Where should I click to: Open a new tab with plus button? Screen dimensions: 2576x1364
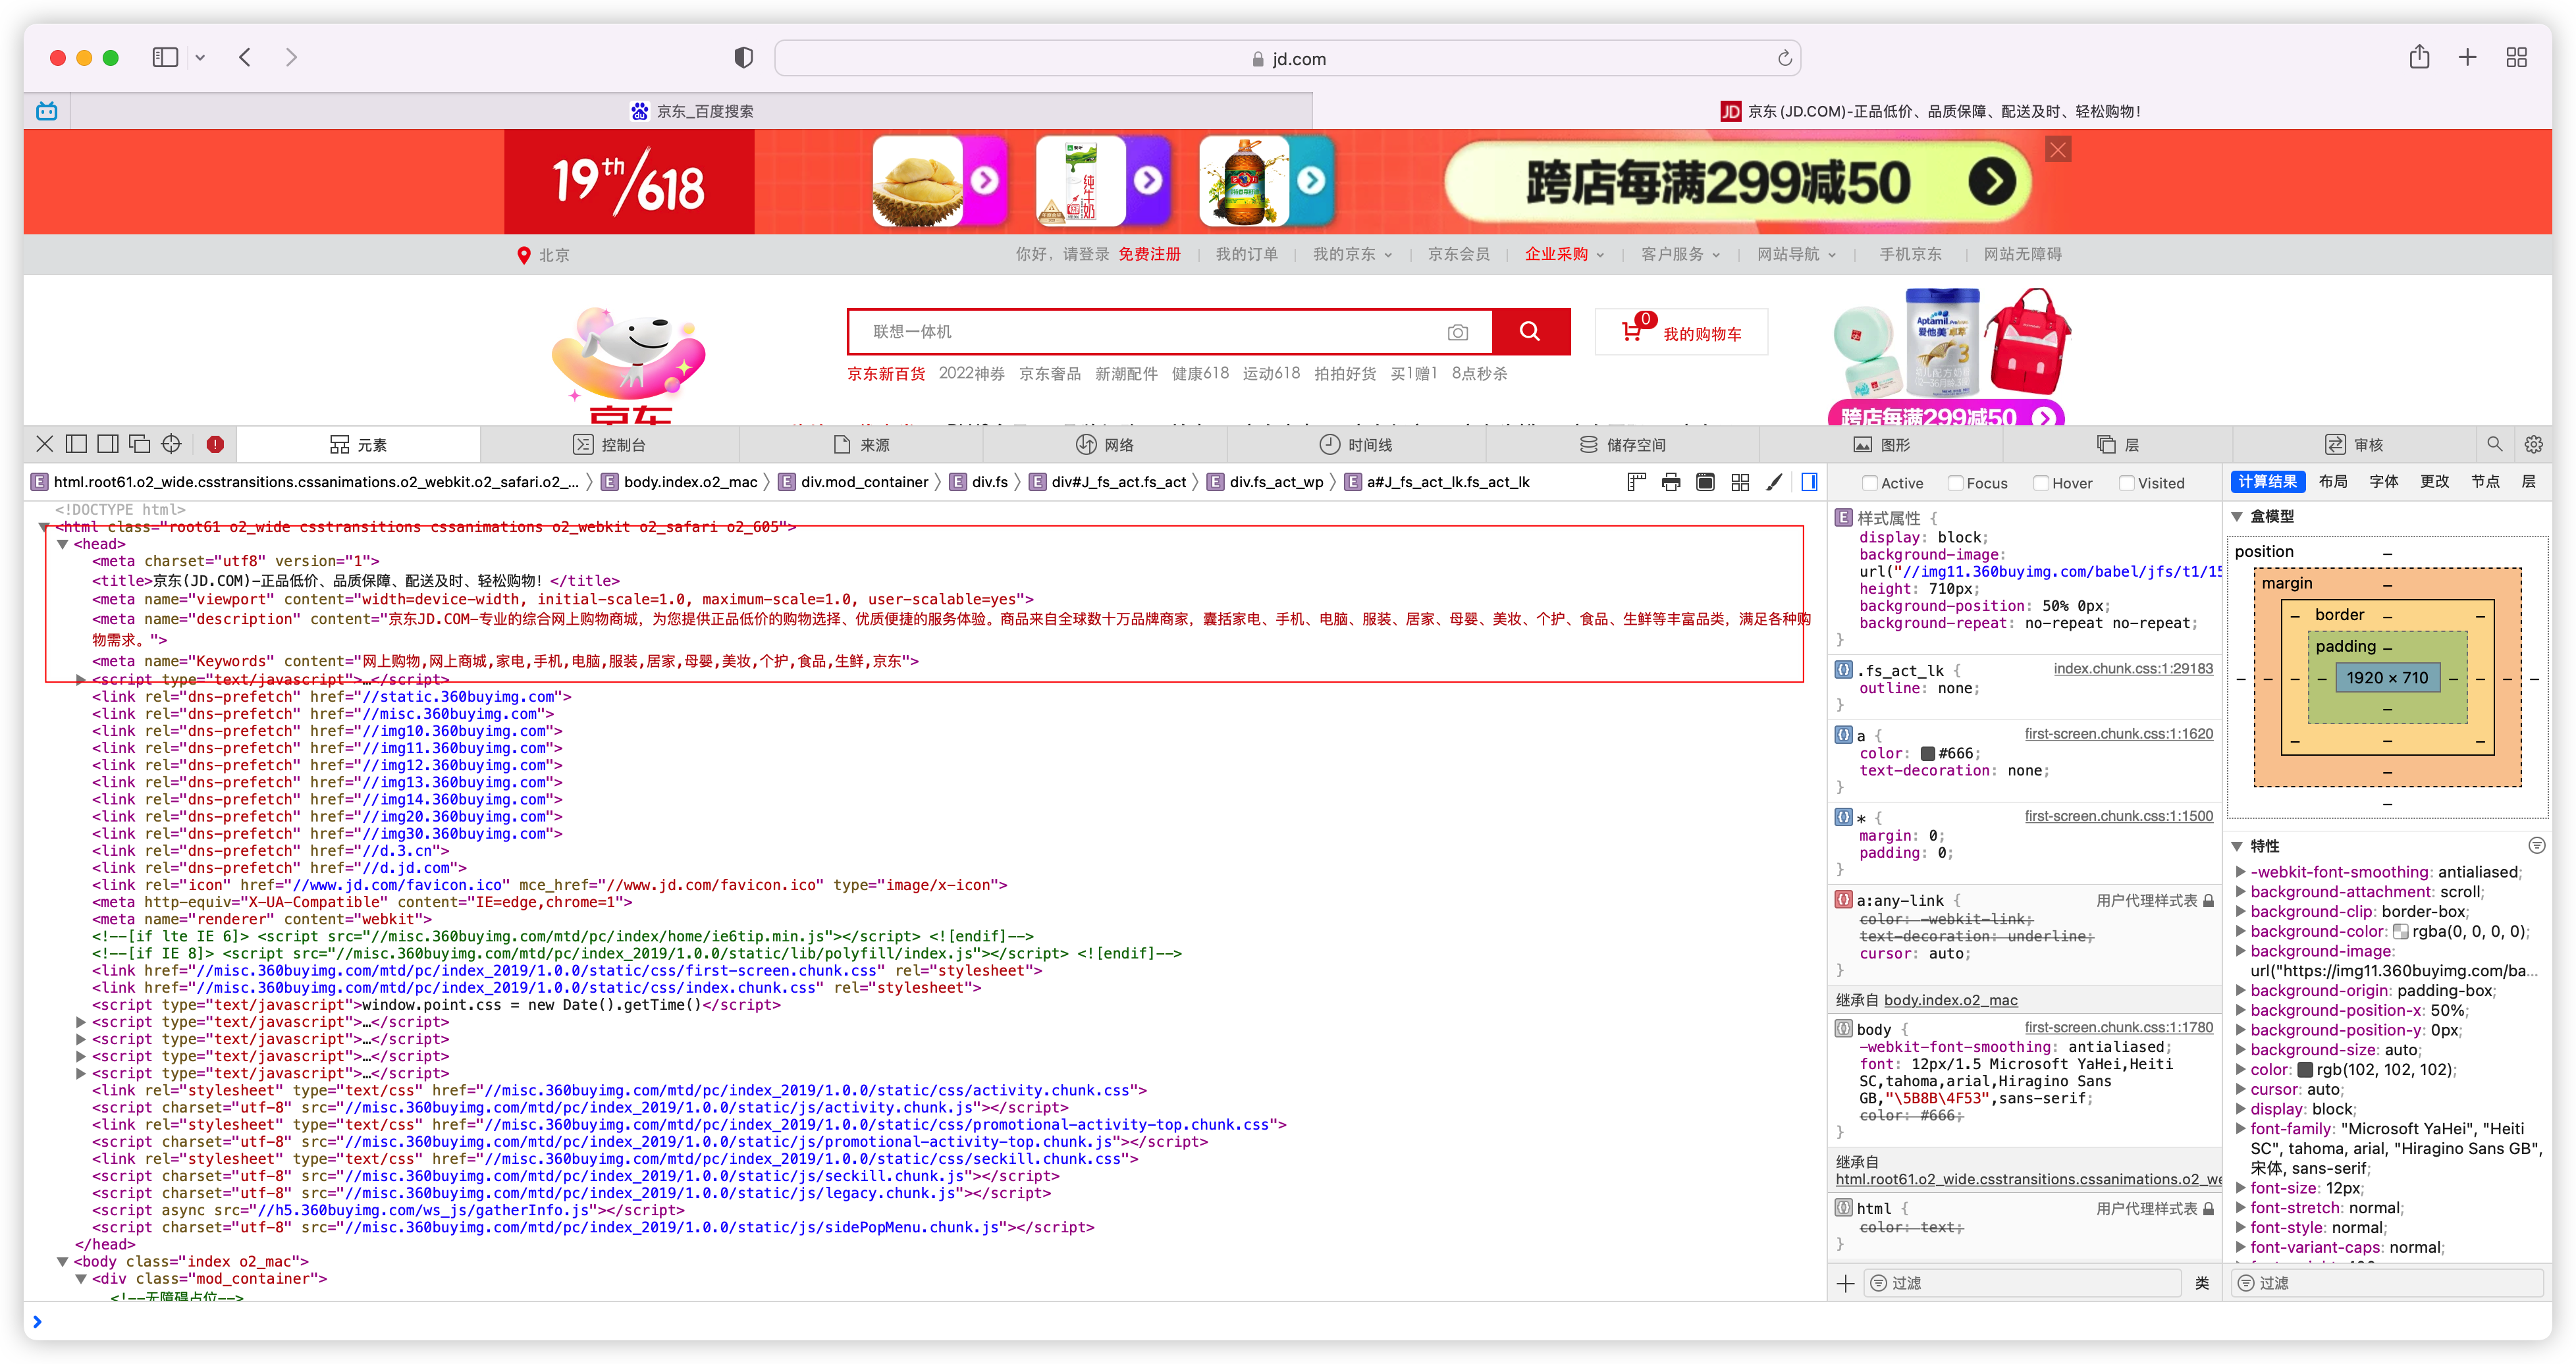tap(2468, 57)
